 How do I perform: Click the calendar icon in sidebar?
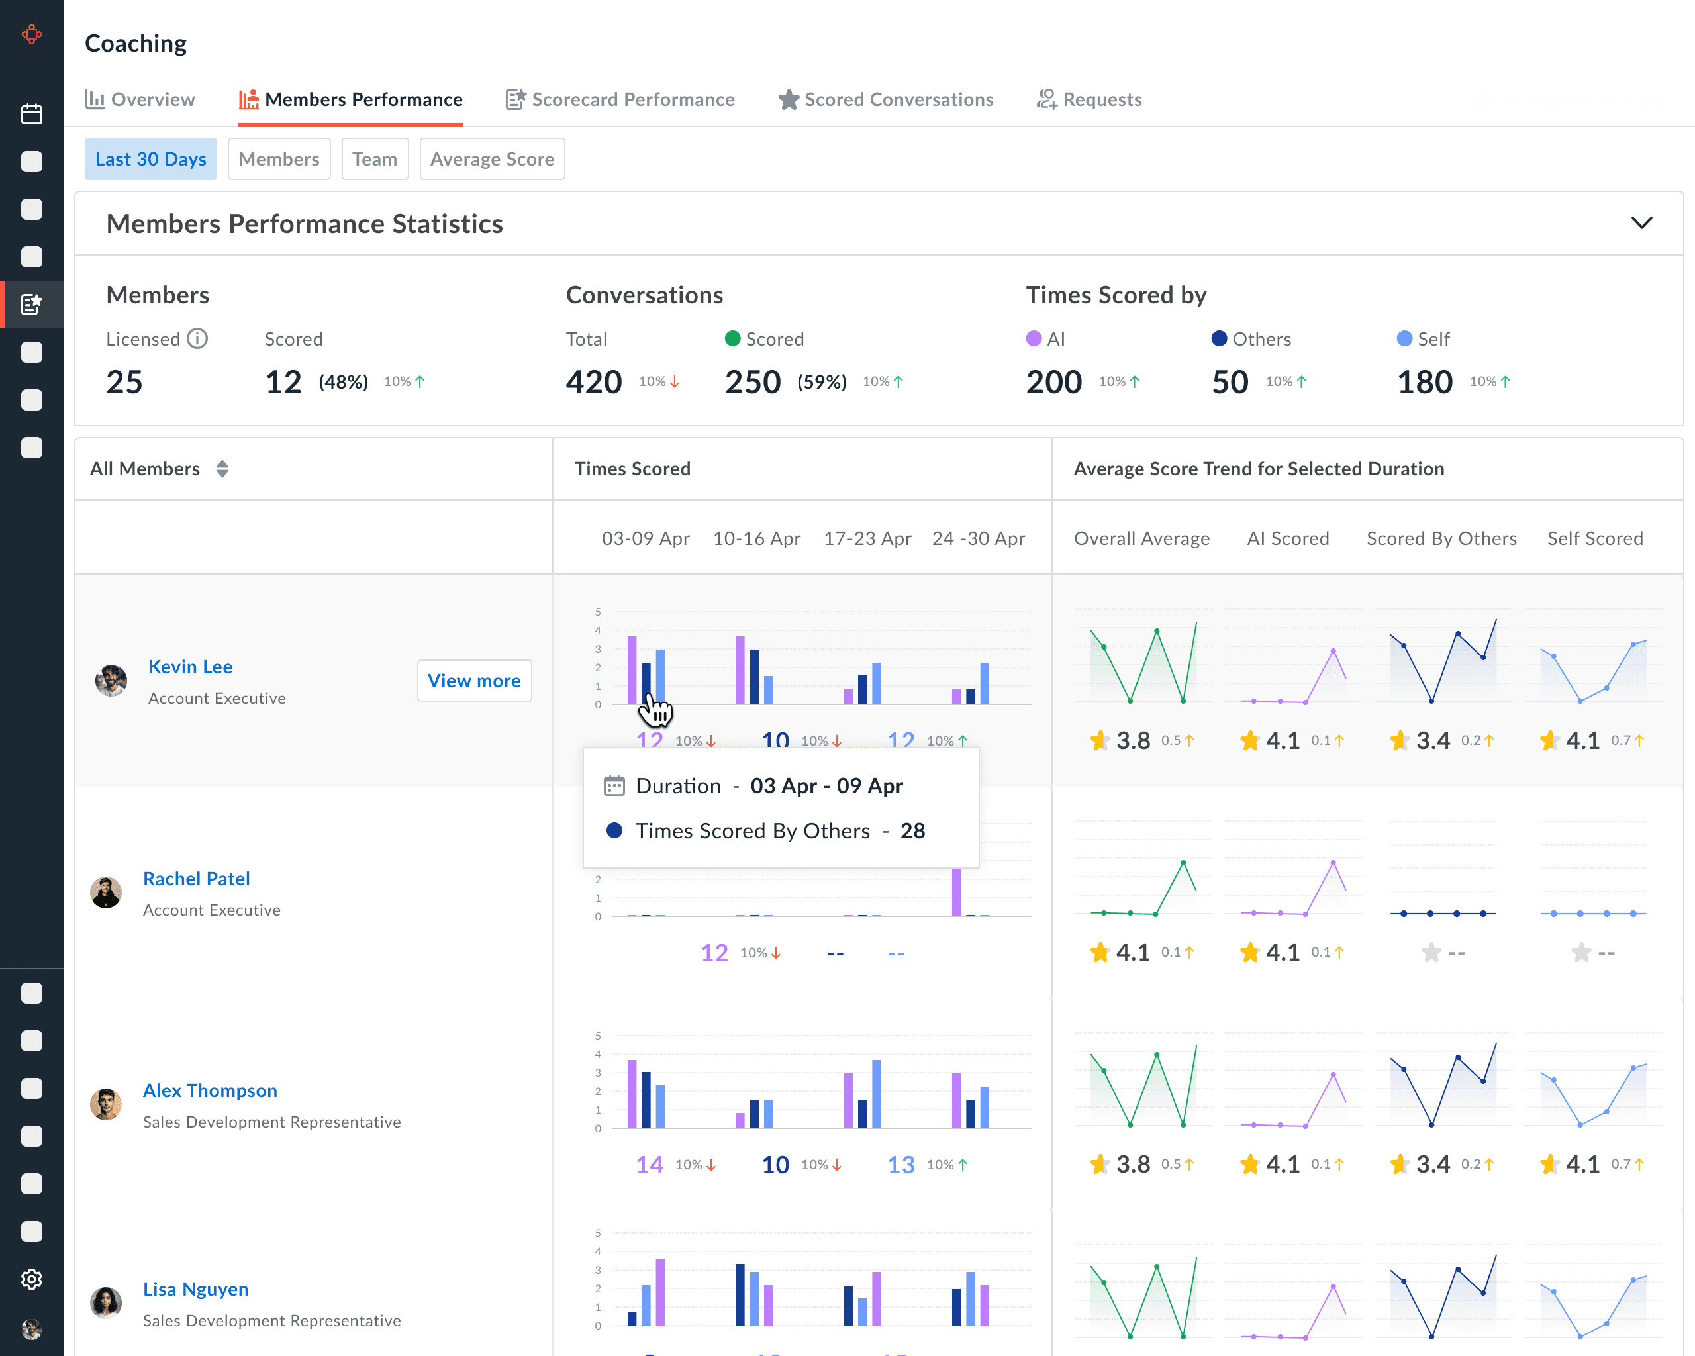point(31,114)
